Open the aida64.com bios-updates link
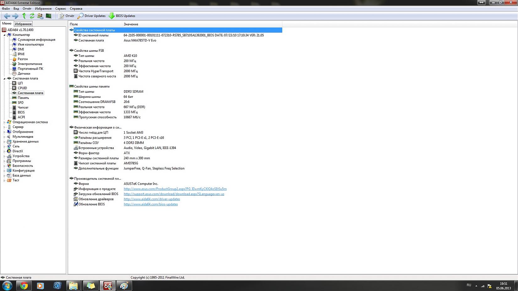The image size is (518, 291). coord(151,204)
